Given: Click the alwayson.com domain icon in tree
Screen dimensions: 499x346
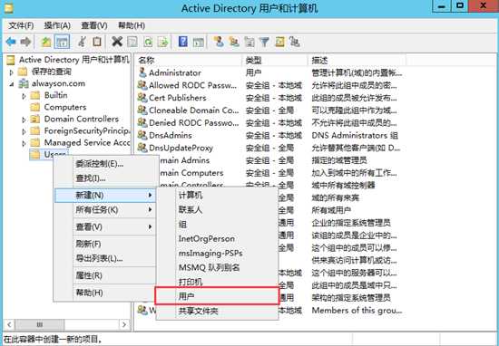Looking at the screenshot, I should (x=24, y=83).
